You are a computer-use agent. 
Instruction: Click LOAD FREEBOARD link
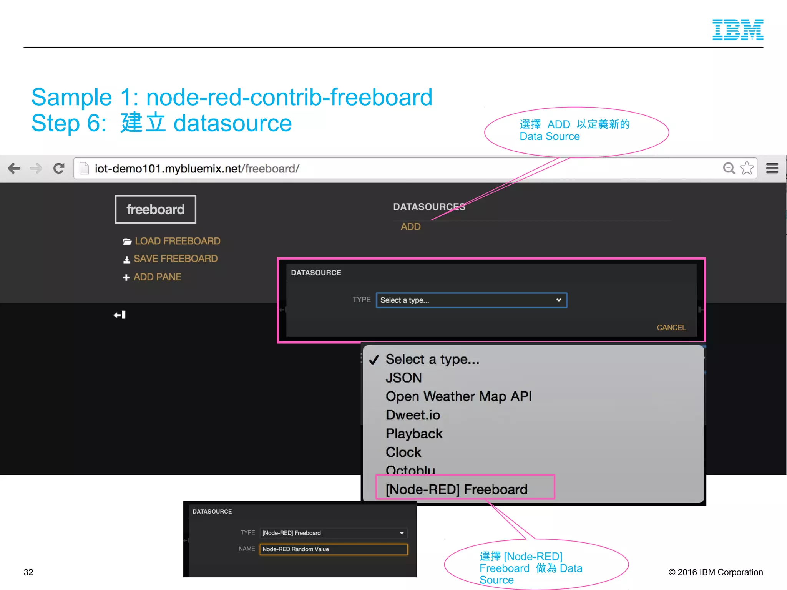click(x=178, y=241)
